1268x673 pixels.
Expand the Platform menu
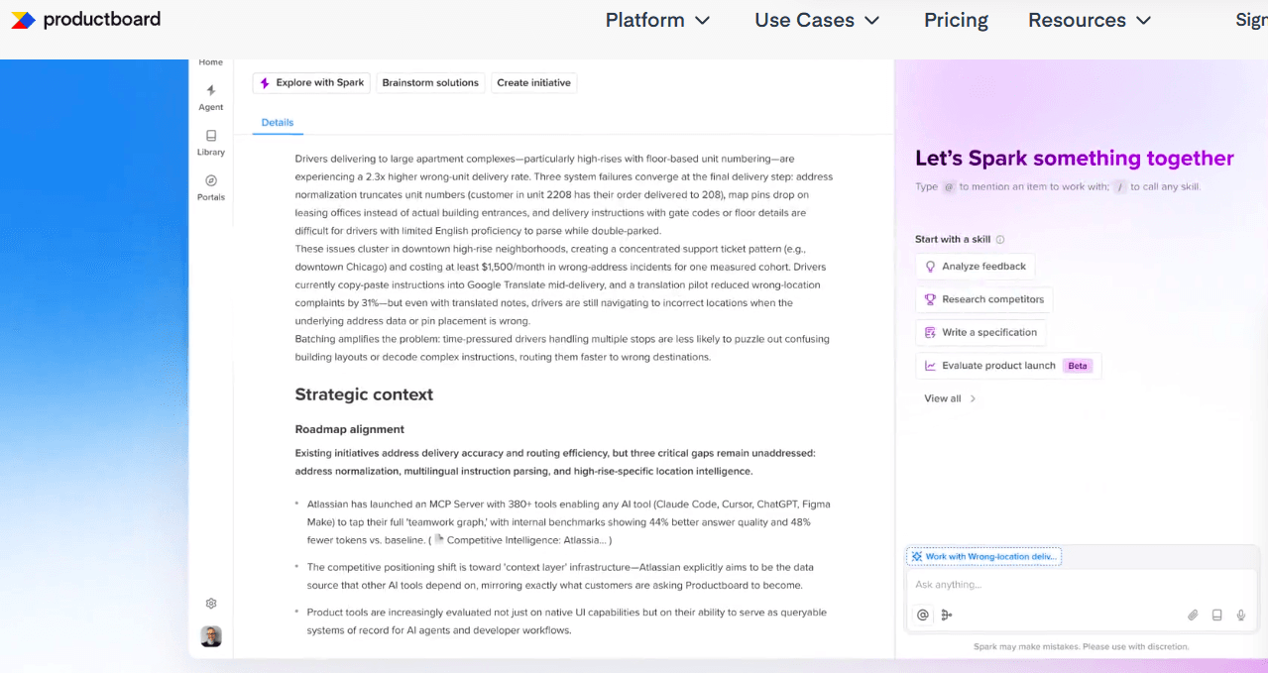tap(658, 20)
